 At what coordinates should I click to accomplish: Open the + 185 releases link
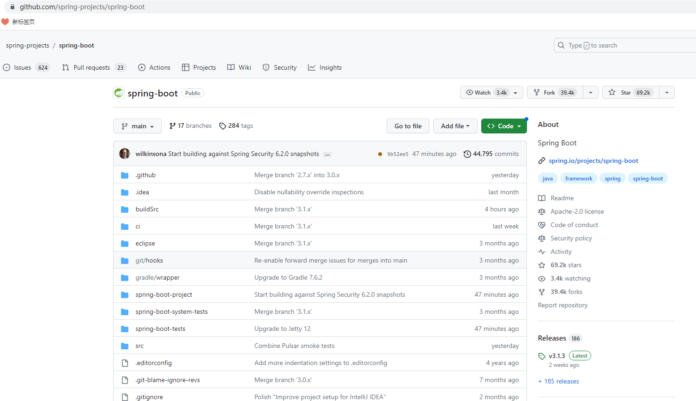point(558,382)
